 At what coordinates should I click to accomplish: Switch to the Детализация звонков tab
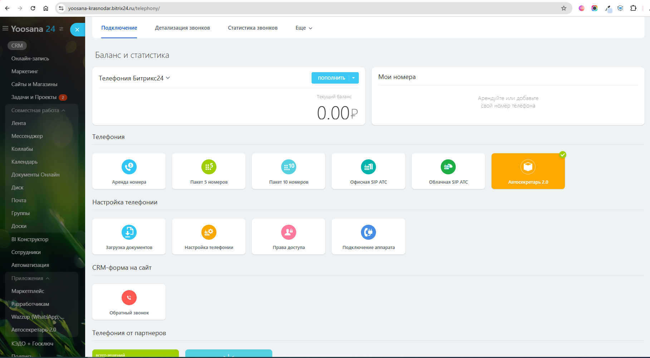(x=182, y=28)
